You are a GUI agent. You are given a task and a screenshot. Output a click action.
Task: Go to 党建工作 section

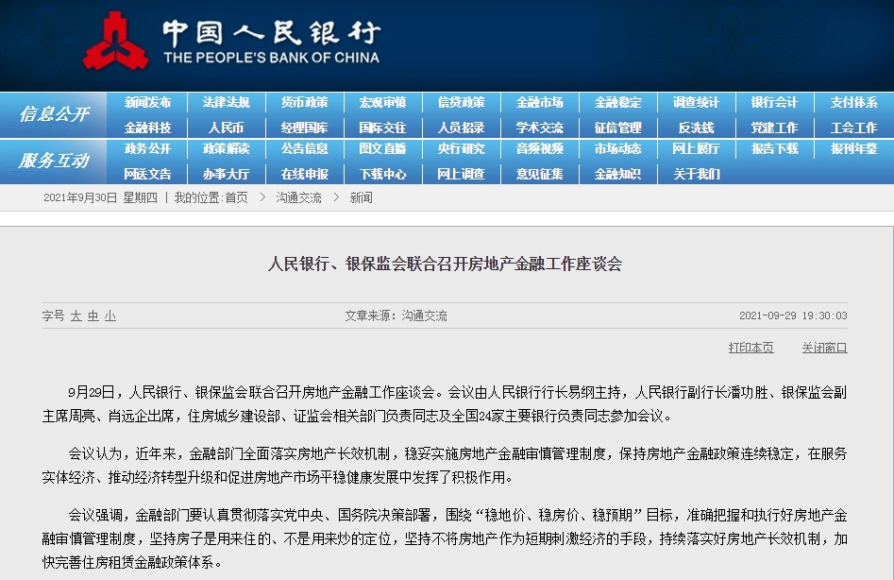point(774,128)
